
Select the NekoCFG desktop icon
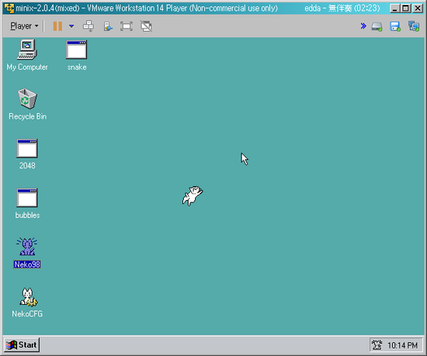pos(27,302)
